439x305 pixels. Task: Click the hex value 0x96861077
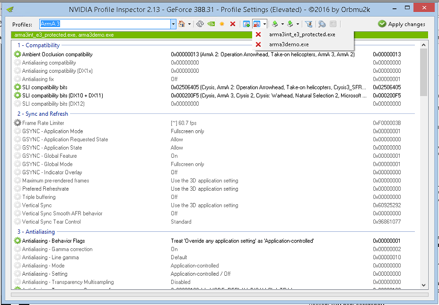386,222
